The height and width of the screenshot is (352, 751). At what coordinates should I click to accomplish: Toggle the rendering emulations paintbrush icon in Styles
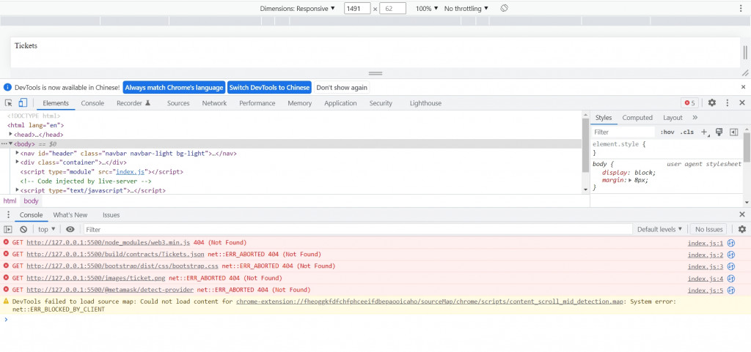click(719, 132)
